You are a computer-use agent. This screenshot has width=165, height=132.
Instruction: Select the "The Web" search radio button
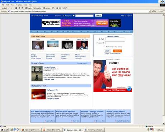tap(63, 15)
